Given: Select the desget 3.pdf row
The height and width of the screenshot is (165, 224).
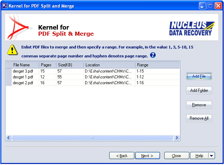Looking at the screenshot, I should (93, 71).
